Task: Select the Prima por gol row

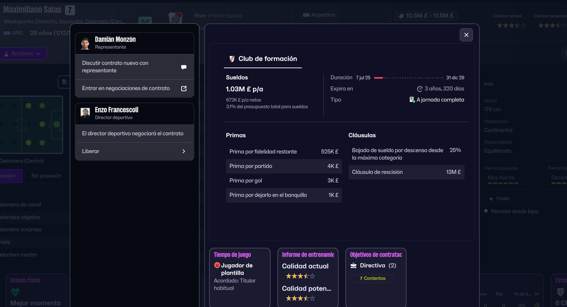Action: click(284, 181)
